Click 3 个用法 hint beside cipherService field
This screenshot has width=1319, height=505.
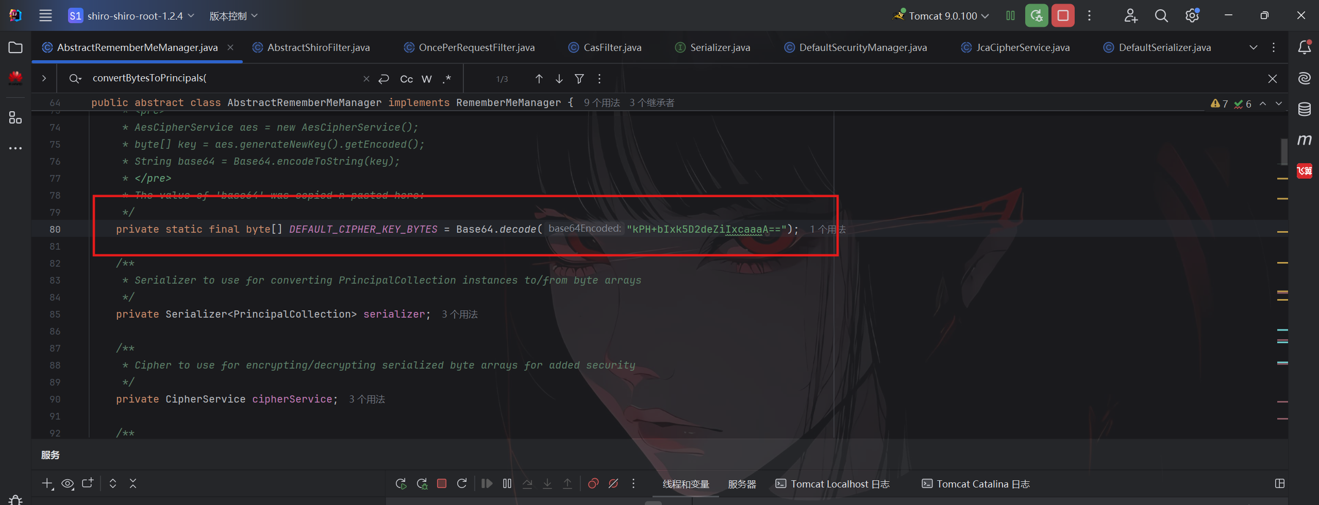pos(367,399)
